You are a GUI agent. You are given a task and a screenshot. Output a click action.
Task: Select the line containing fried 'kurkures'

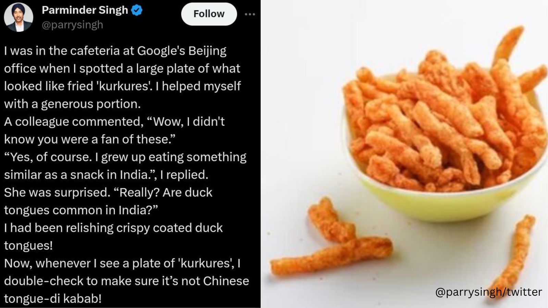(122, 86)
